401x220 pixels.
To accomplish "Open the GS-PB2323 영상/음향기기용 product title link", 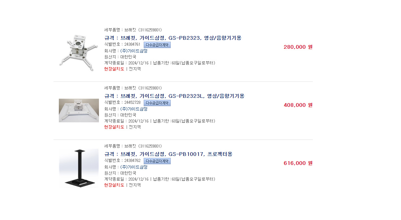I will (173, 38).
